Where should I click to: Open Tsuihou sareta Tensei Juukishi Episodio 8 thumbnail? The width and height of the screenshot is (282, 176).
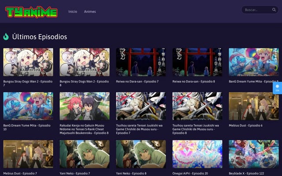pyautogui.click(x=197, y=106)
